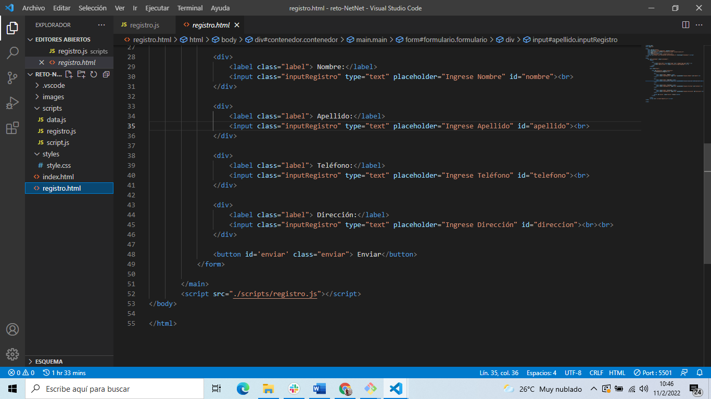The height and width of the screenshot is (399, 711).
Task: Click the volume icon in system tray
Action: pos(644,389)
